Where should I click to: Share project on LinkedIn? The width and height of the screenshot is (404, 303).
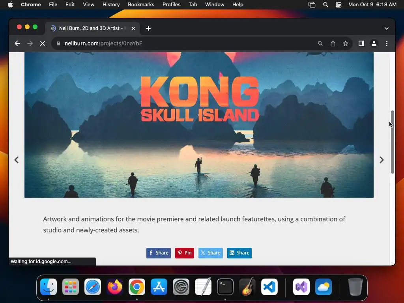pyautogui.click(x=239, y=253)
